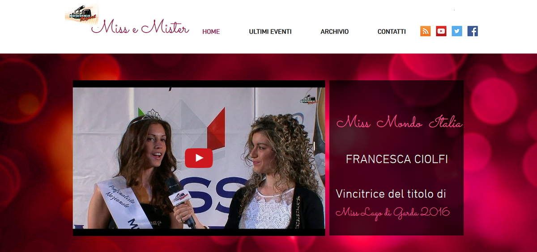537x252 pixels.
Task: Click the FRANCESCA CIOLFI name text
Action: [397, 160]
